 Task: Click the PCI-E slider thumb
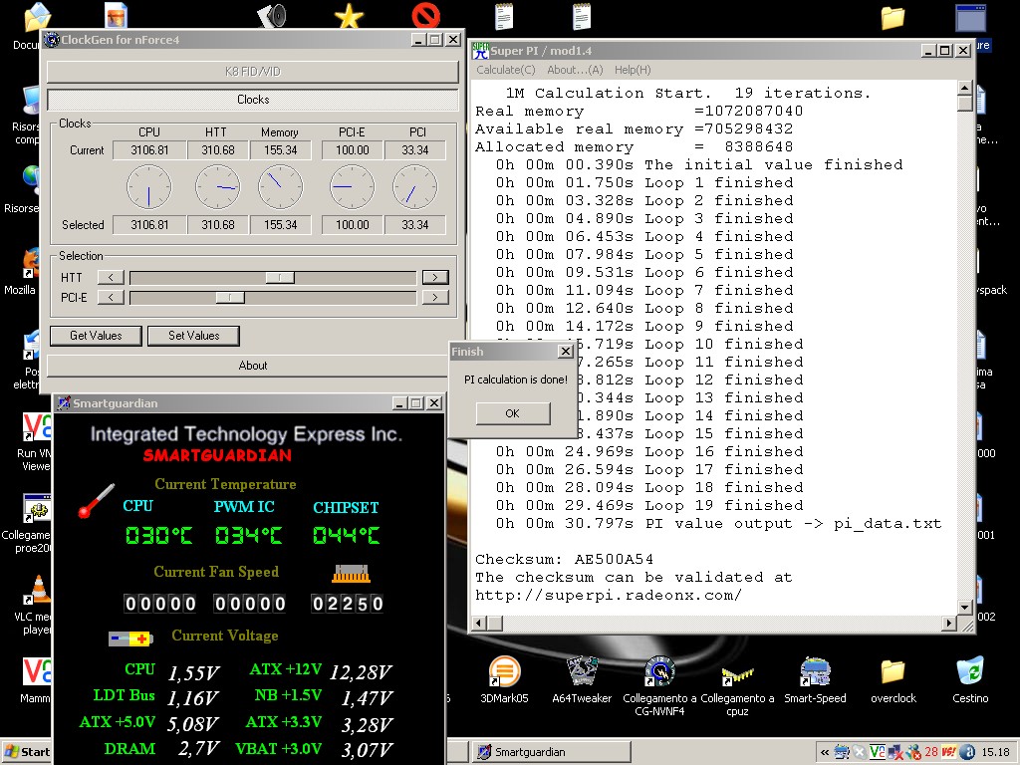coord(230,298)
